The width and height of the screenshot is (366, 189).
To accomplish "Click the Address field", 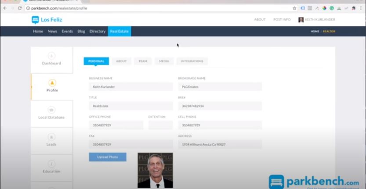I will click(220, 144).
